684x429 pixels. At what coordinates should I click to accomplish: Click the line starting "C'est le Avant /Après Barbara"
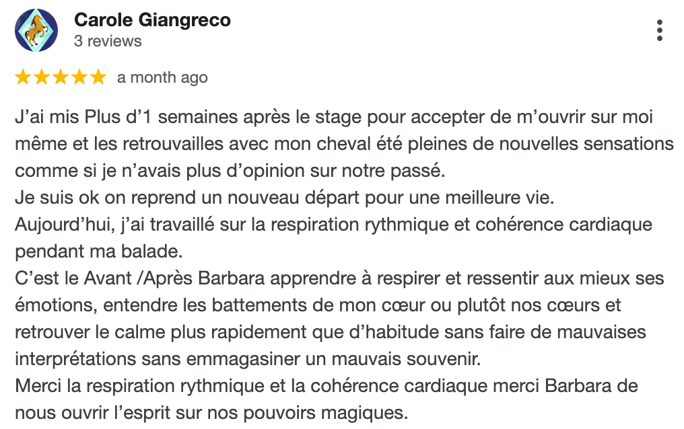339,278
